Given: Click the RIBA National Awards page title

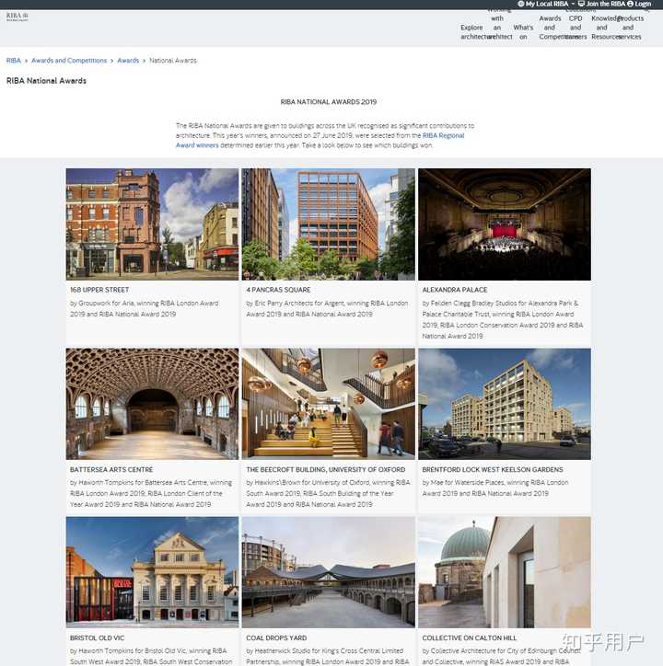Looking at the screenshot, I should coord(46,81).
